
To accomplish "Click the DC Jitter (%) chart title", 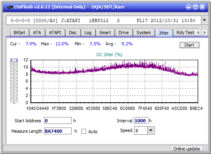I will 109,55.
